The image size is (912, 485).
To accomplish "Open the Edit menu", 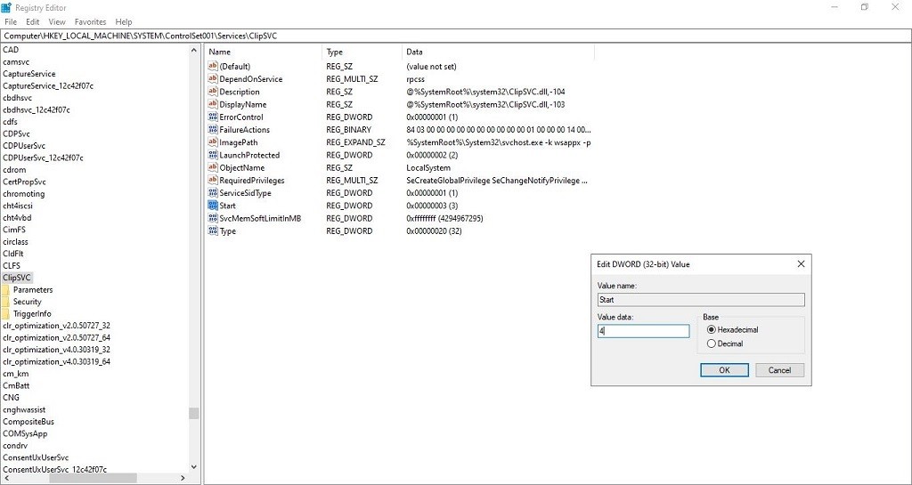I will click(x=33, y=22).
